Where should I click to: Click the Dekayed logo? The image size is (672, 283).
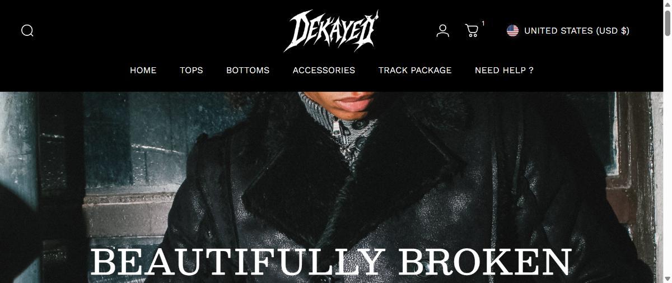[x=332, y=31]
